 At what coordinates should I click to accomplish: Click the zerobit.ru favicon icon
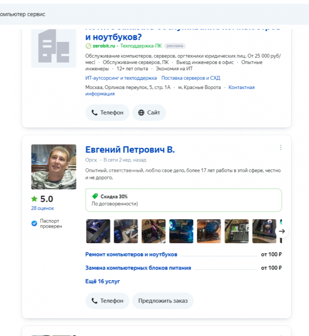[x=88, y=46]
